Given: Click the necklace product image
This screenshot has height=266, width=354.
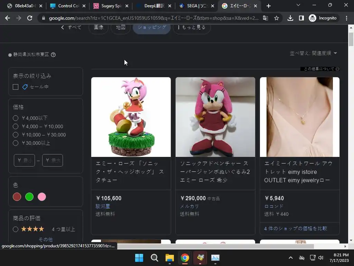Looking at the screenshot, I should coord(300,117).
